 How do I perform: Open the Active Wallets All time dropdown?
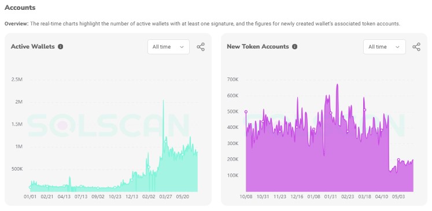(168, 47)
